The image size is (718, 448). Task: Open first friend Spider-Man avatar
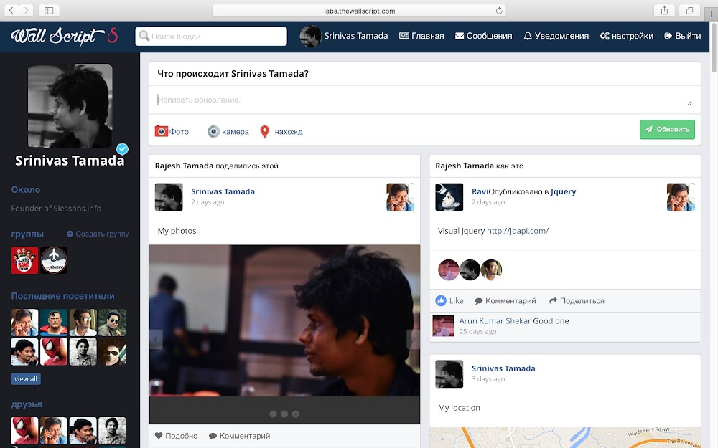click(x=24, y=431)
